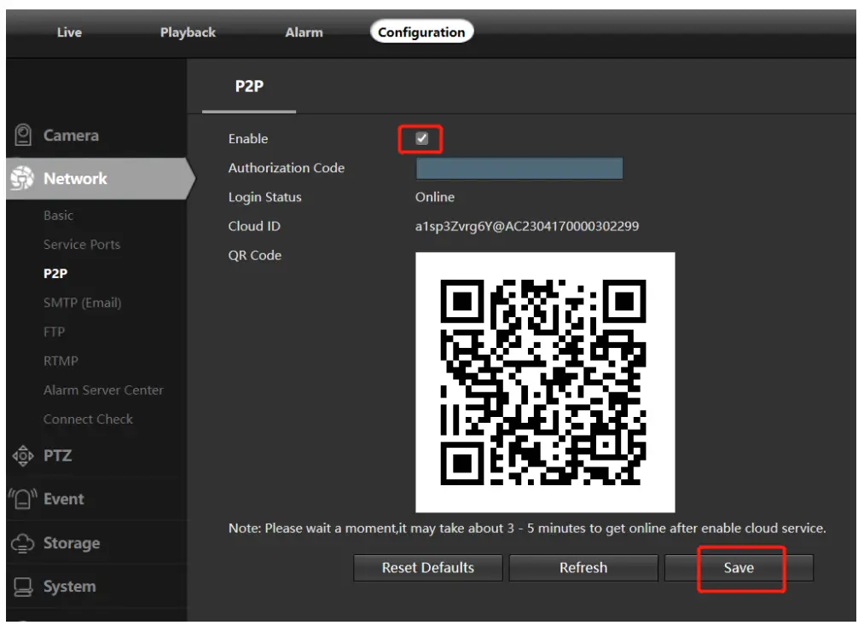Click the Refresh button
This screenshot has height=631, width=864.
click(x=584, y=569)
